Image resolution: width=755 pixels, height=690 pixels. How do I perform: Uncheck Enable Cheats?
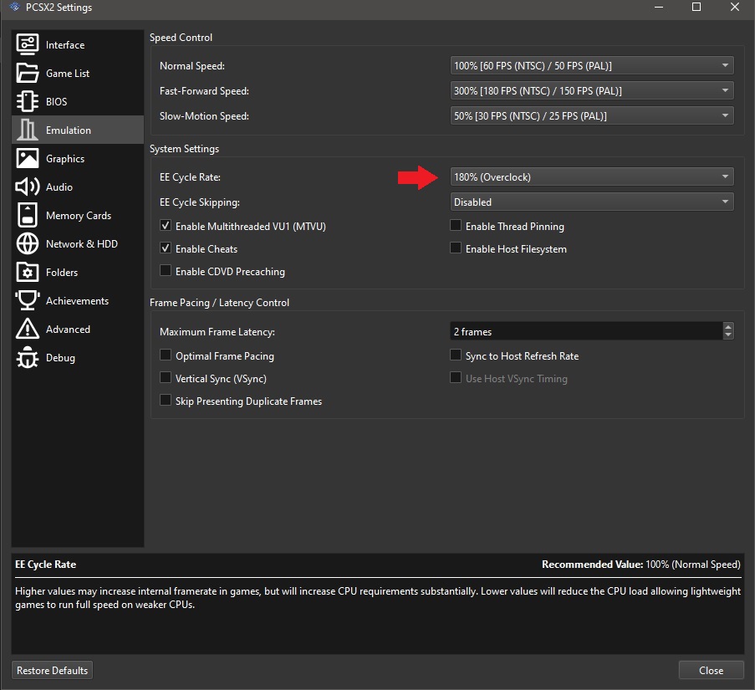(166, 248)
